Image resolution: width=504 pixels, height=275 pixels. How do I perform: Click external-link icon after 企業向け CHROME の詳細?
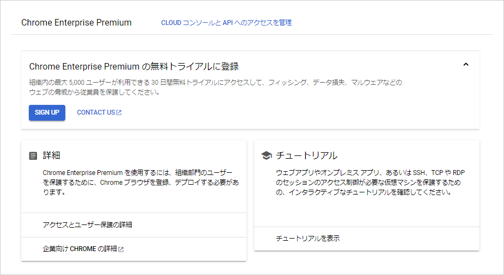pos(121,249)
